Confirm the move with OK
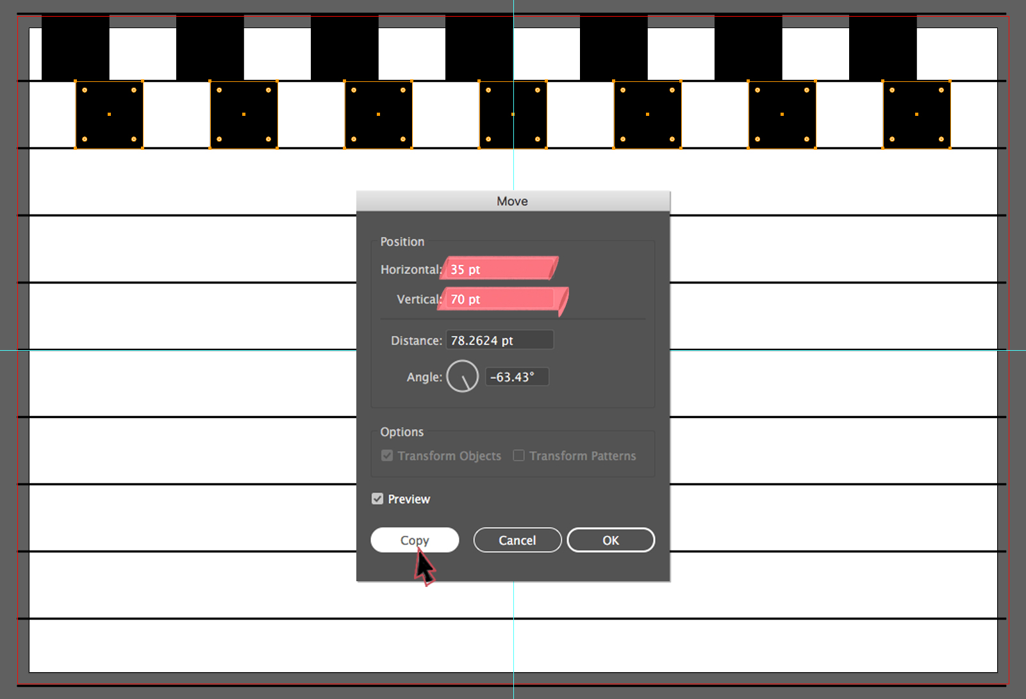This screenshot has width=1026, height=699. [x=610, y=540]
